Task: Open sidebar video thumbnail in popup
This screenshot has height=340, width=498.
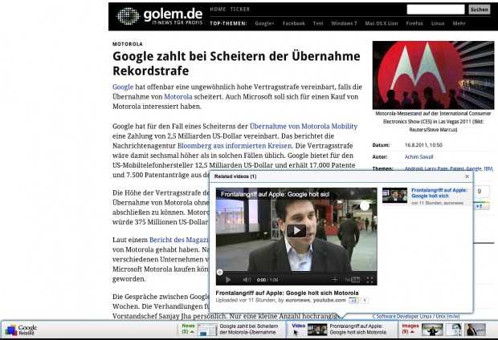Action: coord(394,196)
